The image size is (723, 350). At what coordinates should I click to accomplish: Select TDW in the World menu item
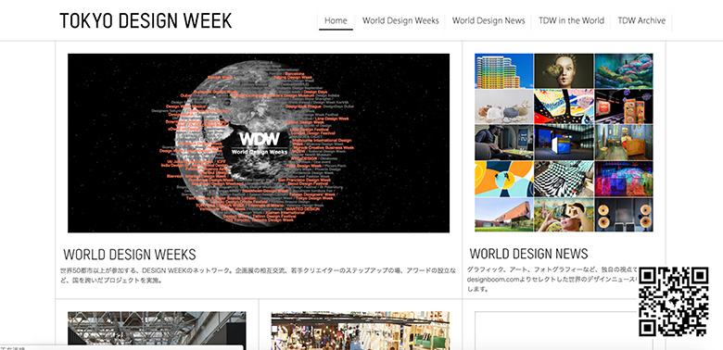coord(571,20)
